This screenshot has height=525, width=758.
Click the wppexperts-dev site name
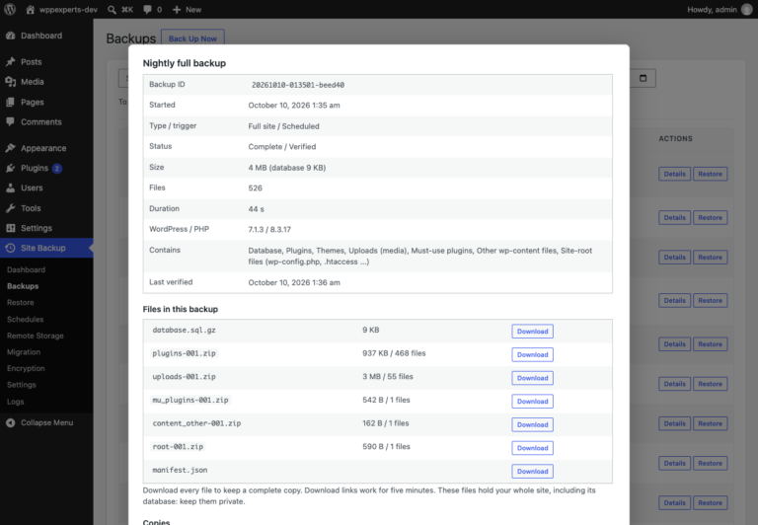point(68,9)
